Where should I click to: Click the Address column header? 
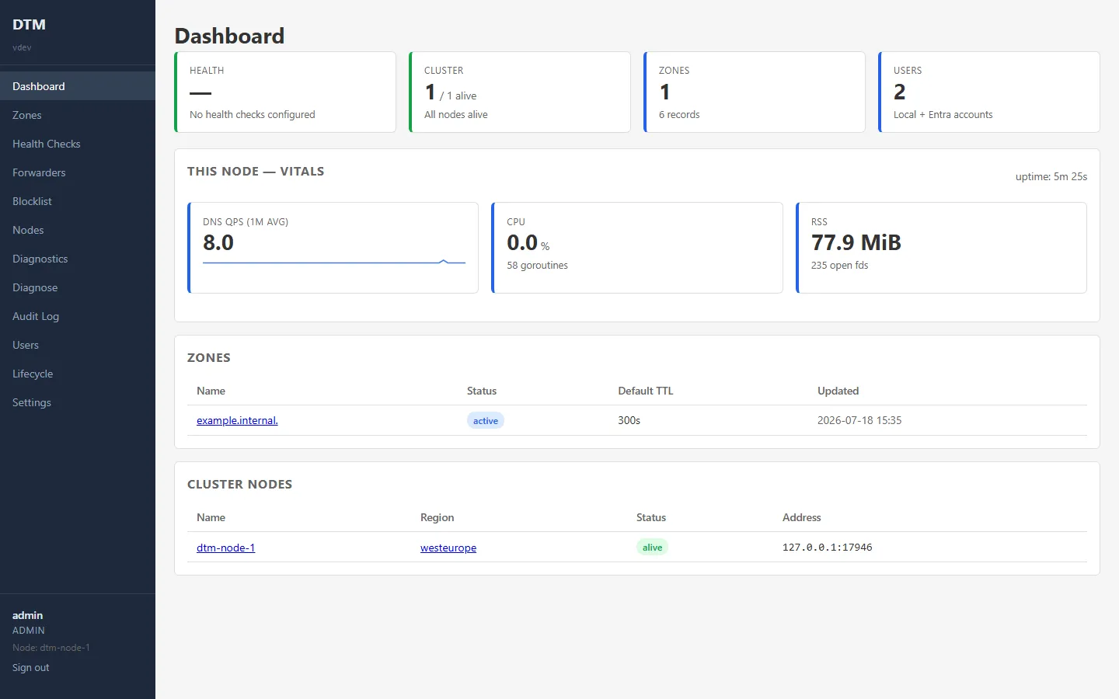tap(802, 517)
